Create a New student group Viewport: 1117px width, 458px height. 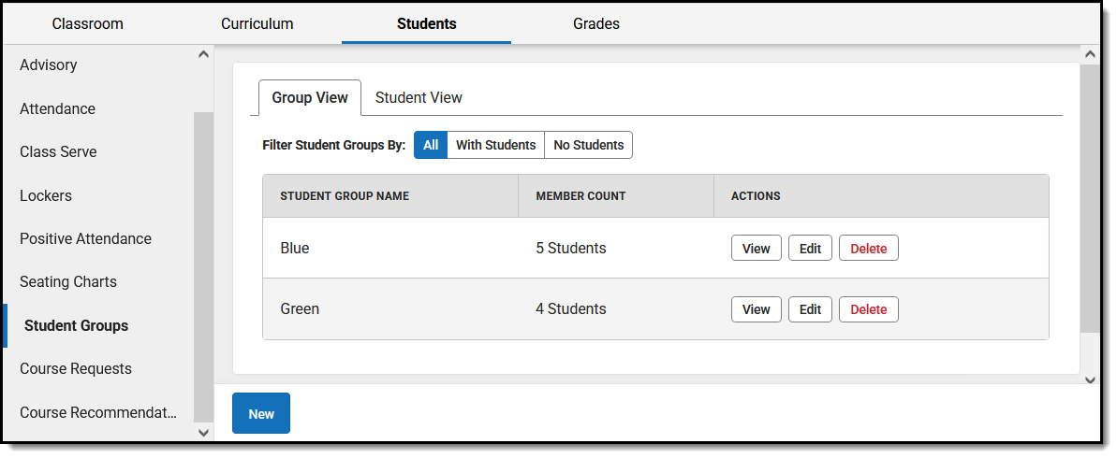pyautogui.click(x=261, y=414)
